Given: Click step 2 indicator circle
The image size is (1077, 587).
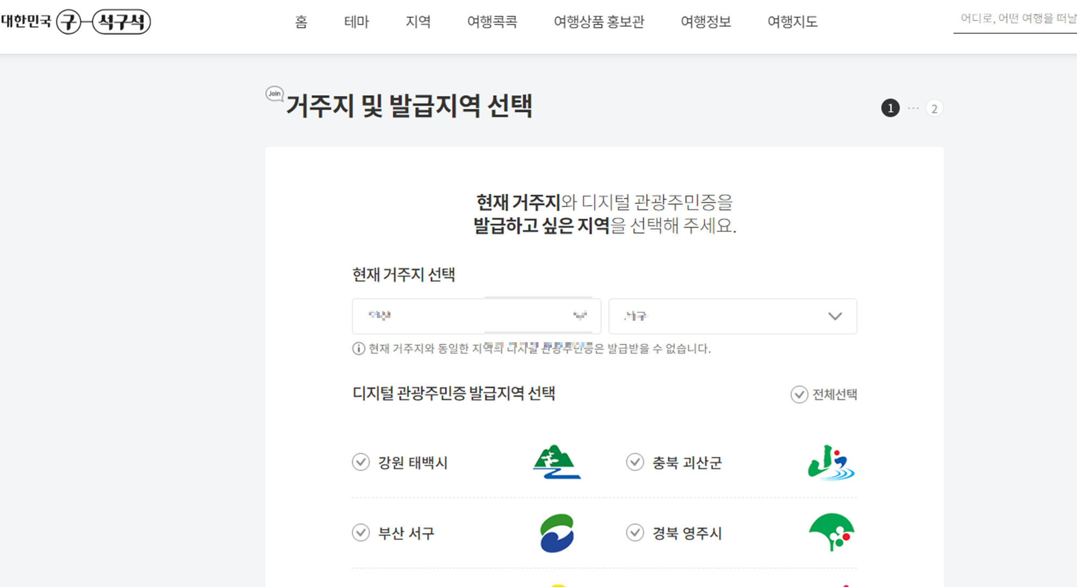Looking at the screenshot, I should pyautogui.click(x=934, y=109).
